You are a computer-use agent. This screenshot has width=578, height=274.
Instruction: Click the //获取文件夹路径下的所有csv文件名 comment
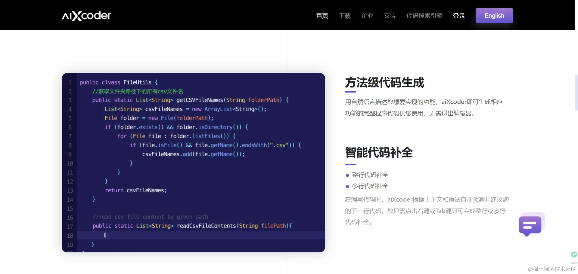click(x=138, y=91)
